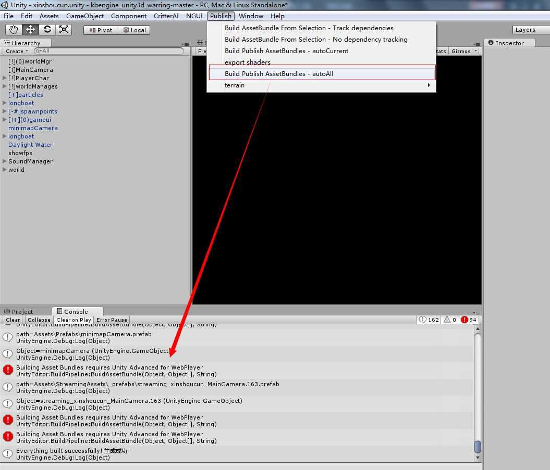Click the console scrollbar up arrow
This screenshot has height=470, width=550.
point(478,328)
